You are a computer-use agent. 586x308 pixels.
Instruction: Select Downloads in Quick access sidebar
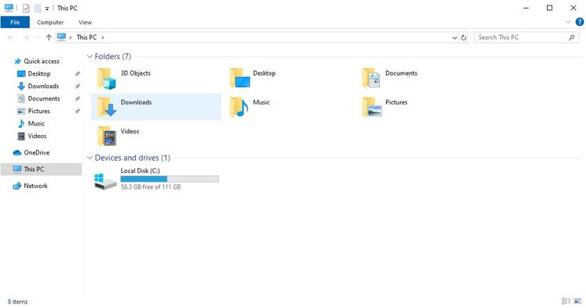pyautogui.click(x=43, y=86)
